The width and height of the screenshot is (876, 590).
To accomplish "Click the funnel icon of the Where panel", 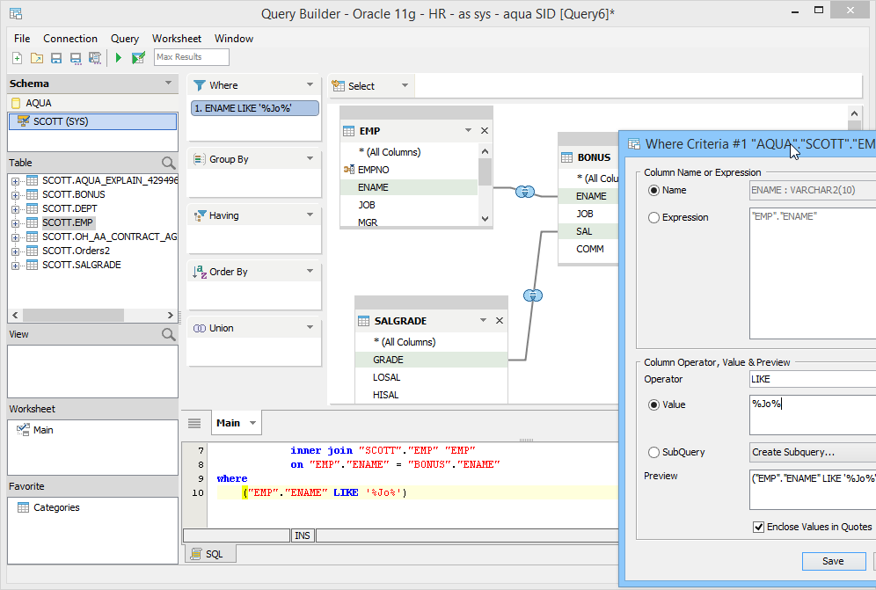I will [x=200, y=85].
